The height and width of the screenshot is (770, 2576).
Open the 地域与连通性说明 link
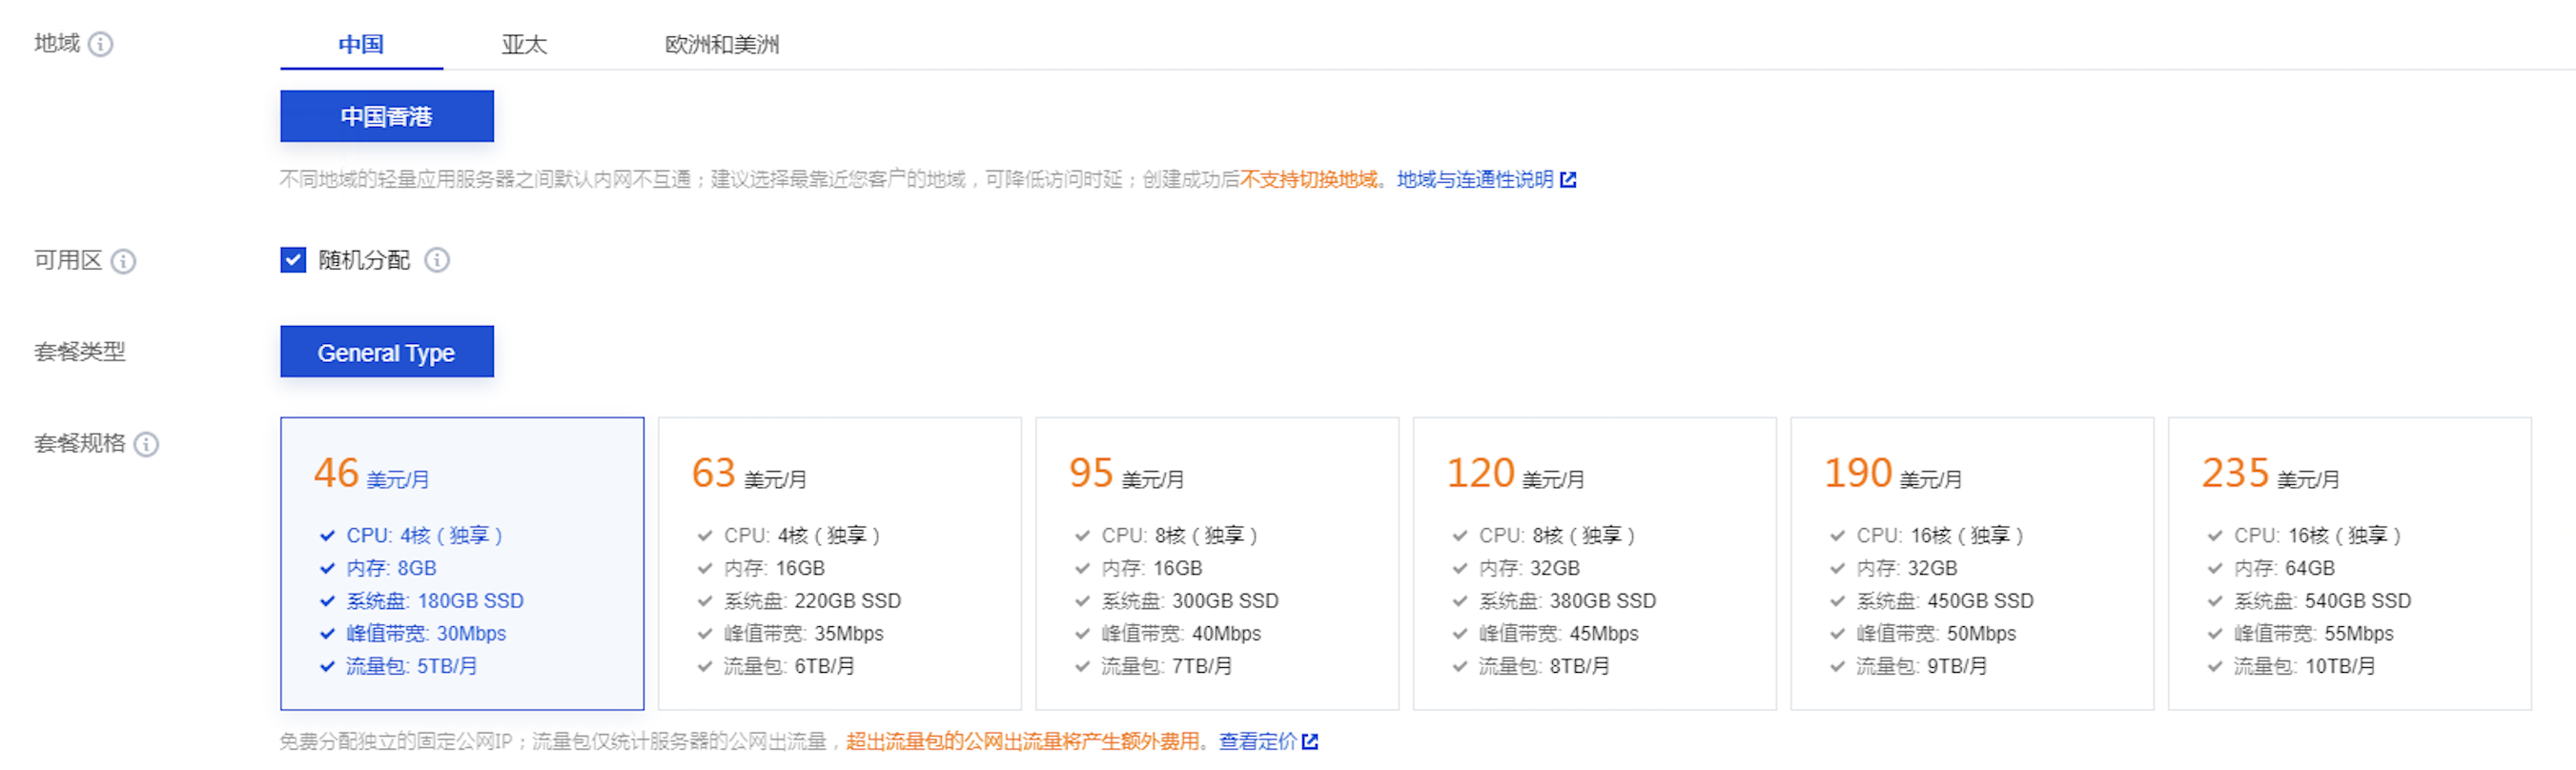(x=1474, y=180)
